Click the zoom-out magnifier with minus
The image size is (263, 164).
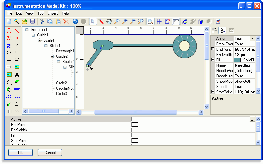pos(133,21)
